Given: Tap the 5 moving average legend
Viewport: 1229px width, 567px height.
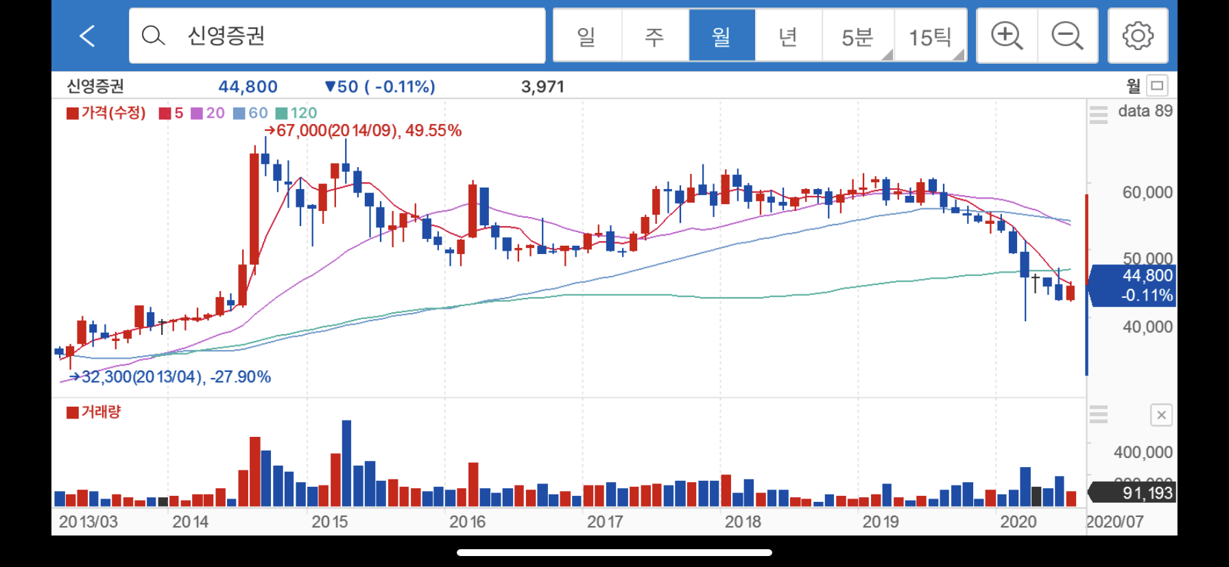Looking at the screenshot, I should 171,113.
